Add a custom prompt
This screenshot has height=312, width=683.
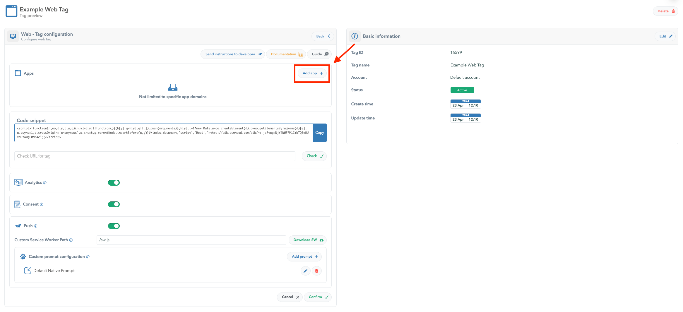[304, 257]
